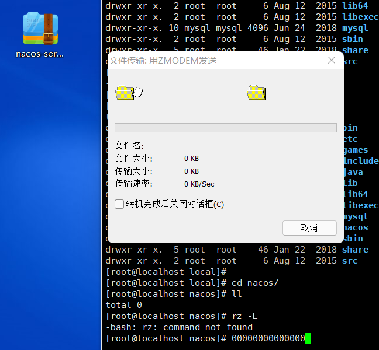The image size is (379, 350).
Task: Click the 000000000000000 text at prompt
Action: click(268, 338)
